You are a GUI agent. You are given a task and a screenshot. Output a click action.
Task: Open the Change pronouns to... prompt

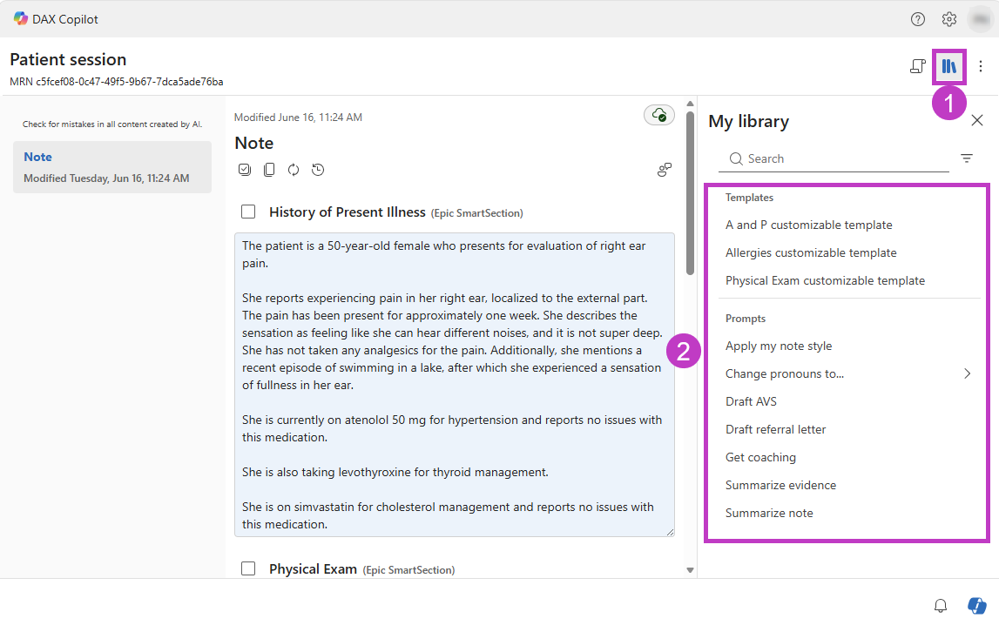(x=784, y=374)
